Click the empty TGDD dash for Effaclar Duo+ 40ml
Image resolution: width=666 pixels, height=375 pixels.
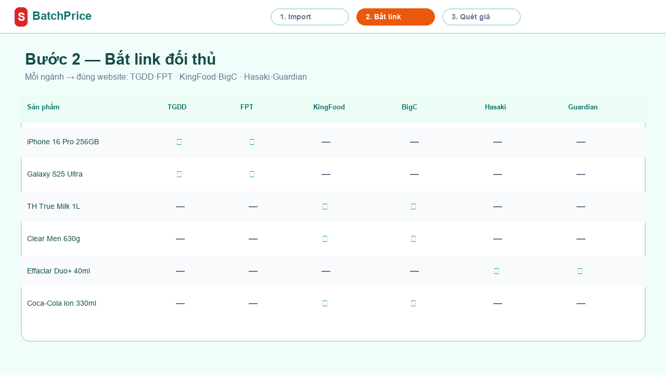(x=180, y=271)
